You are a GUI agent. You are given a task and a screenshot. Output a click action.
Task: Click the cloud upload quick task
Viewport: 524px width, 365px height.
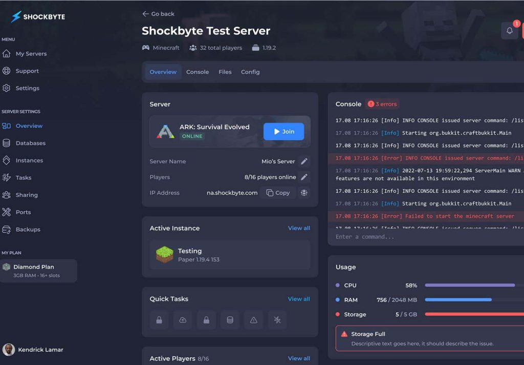click(183, 320)
